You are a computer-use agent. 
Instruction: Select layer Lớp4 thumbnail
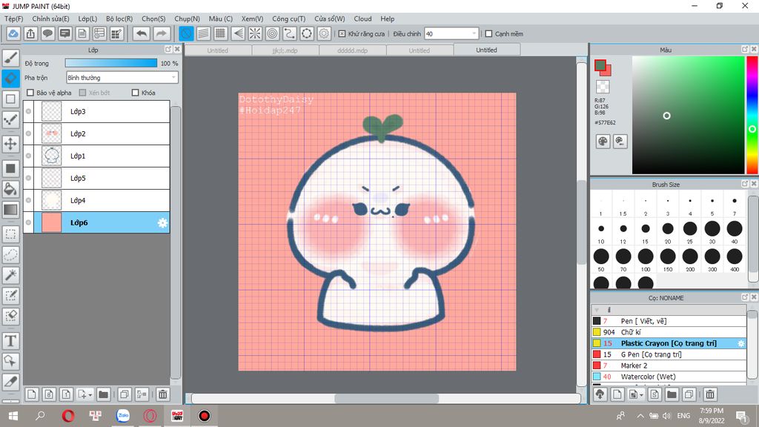pyautogui.click(x=52, y=200)
